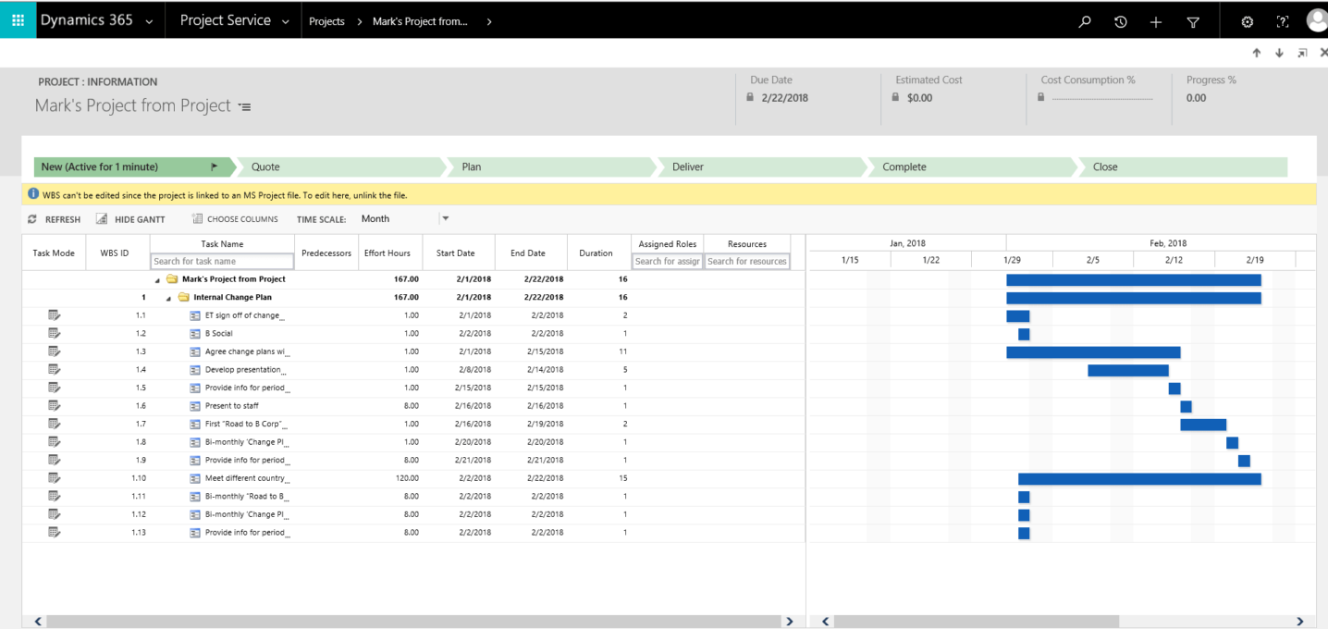Screen dimensions: 1328x629
Task: Go to next record down arrow
Action: (1279, 54)
